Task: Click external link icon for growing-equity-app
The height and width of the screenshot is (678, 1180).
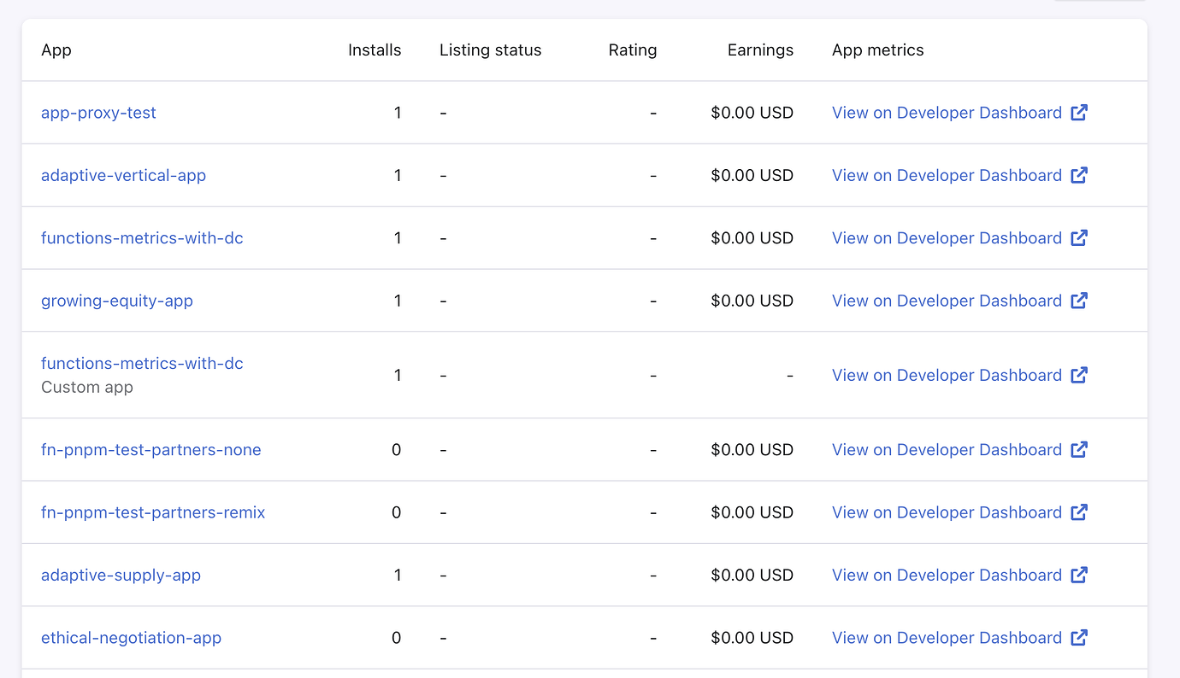Action: (1079, 301)
